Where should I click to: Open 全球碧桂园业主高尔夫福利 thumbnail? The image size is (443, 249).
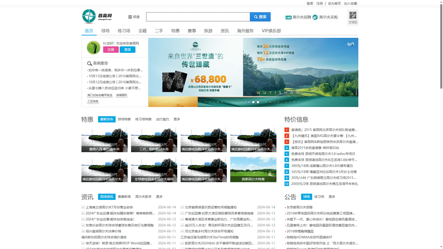tap(154, 170)
